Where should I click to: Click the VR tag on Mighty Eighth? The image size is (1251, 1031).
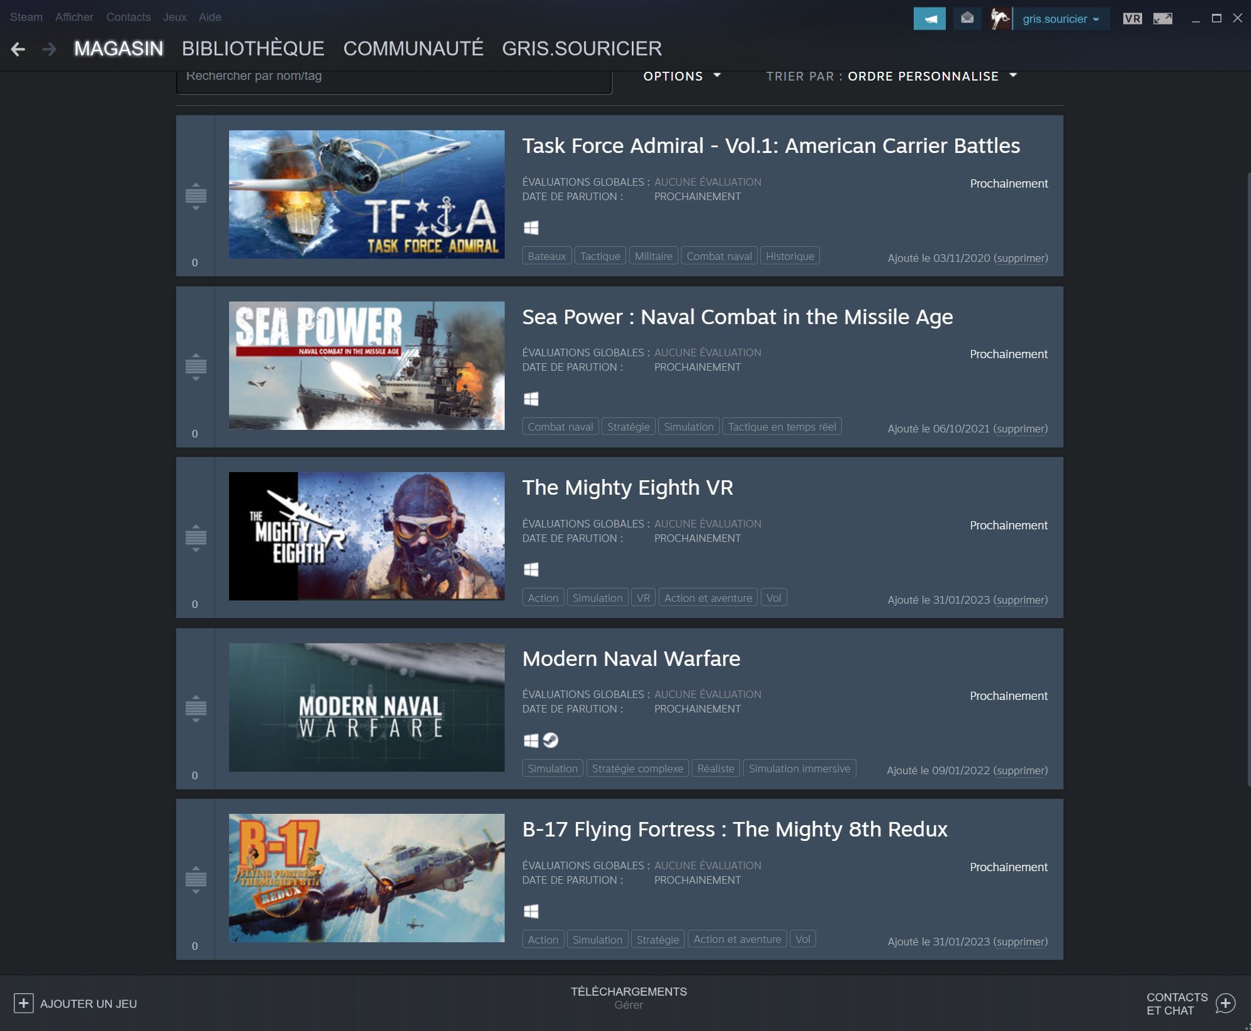point(643,598)
